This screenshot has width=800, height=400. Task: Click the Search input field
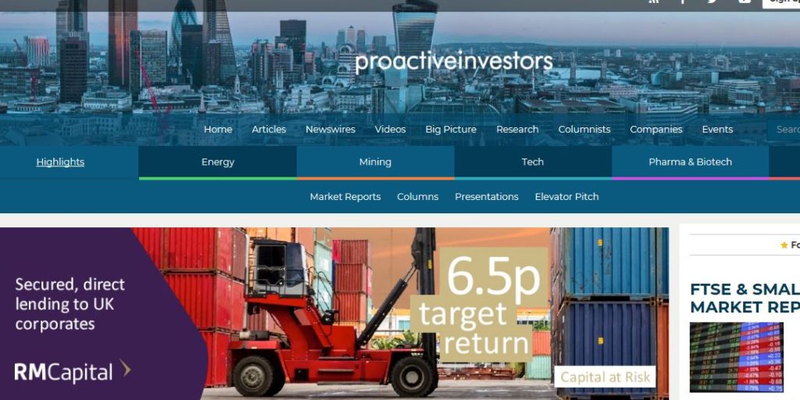pyautogui.click(x=783, y=130)
